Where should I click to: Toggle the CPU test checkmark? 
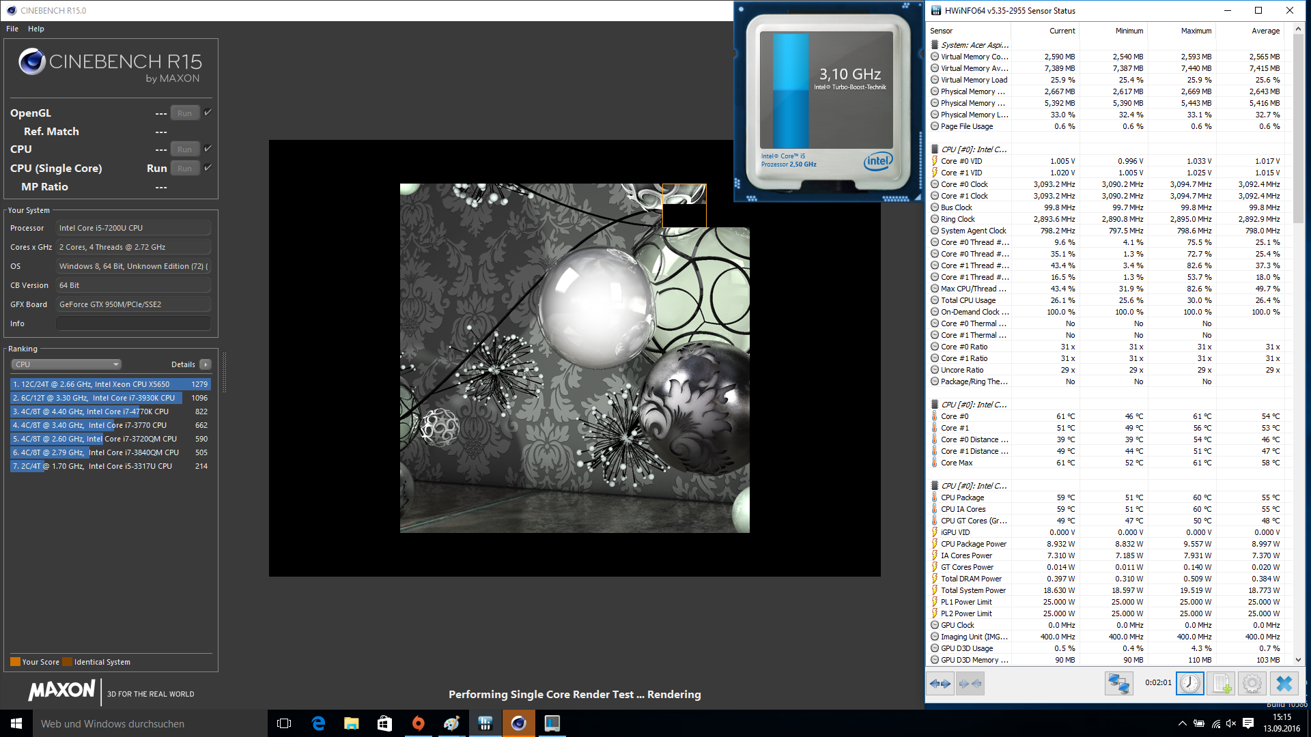208,149
